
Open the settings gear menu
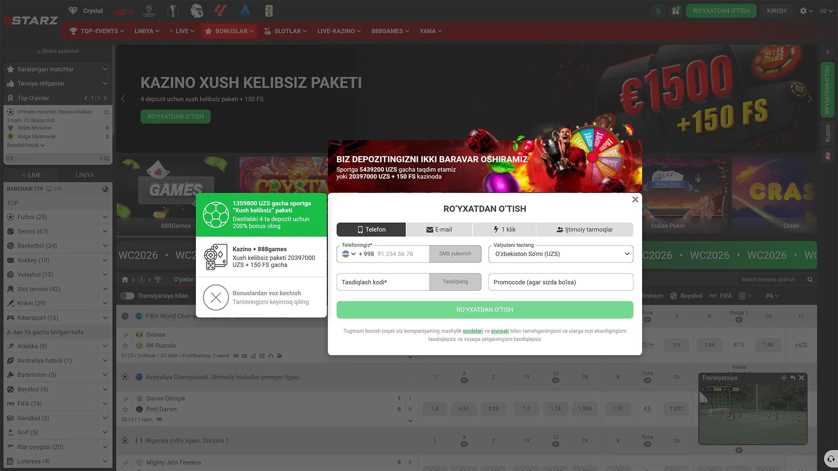[806, 11]
